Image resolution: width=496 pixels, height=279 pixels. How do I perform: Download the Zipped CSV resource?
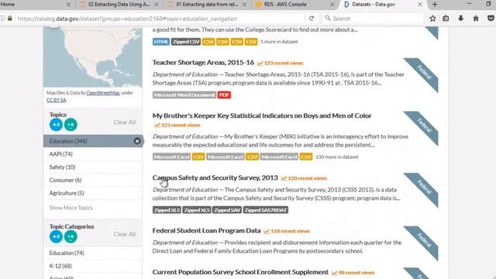point(186,42)
